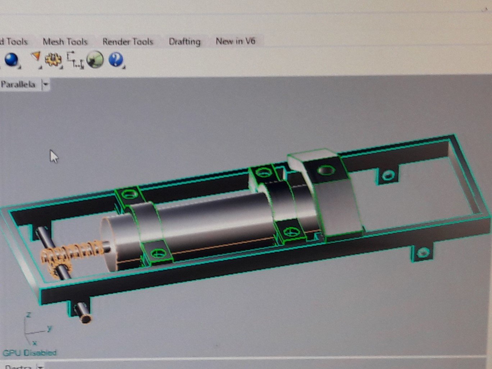The height and width of the screenshot is (369, 492).
Task: Select the dimension tool icon
Action: pos(75,60)
